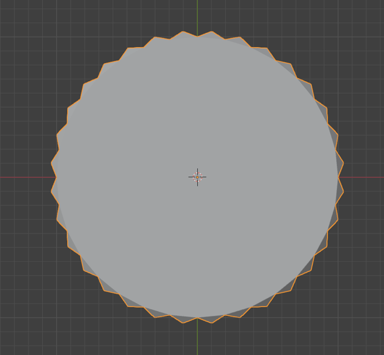Click the green Y axis line above the mesh
Image resolution: width=384 pixels, height=355 pixels.
pos(197,15)
